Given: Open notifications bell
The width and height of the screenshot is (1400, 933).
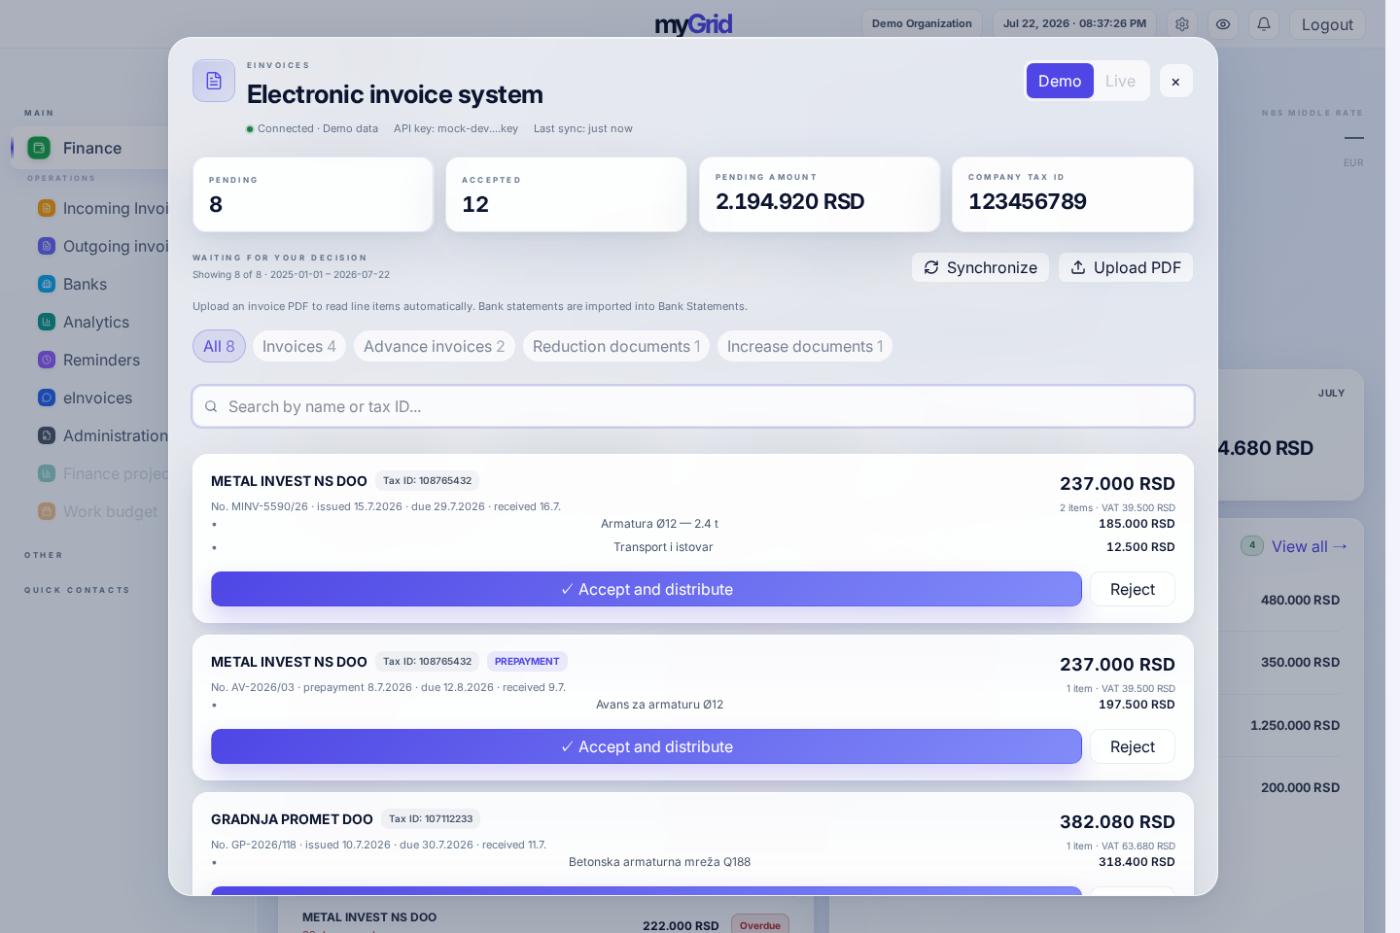Looking at the screenshot, I should [x=1264, y=24].
